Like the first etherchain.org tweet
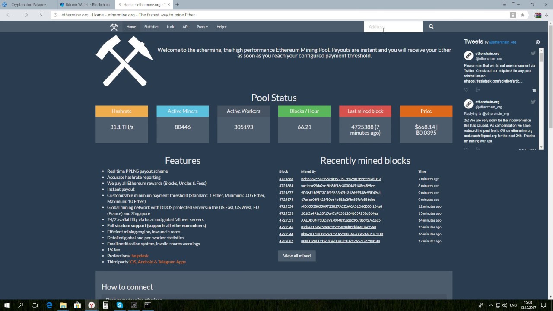 pos(466,89)
